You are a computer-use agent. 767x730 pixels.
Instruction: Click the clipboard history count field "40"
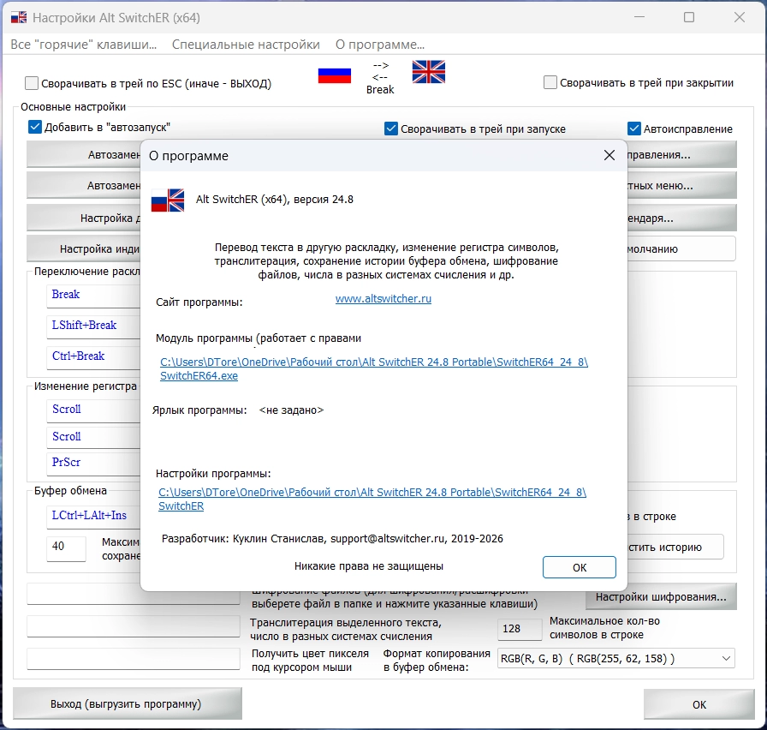pos(66,547)
